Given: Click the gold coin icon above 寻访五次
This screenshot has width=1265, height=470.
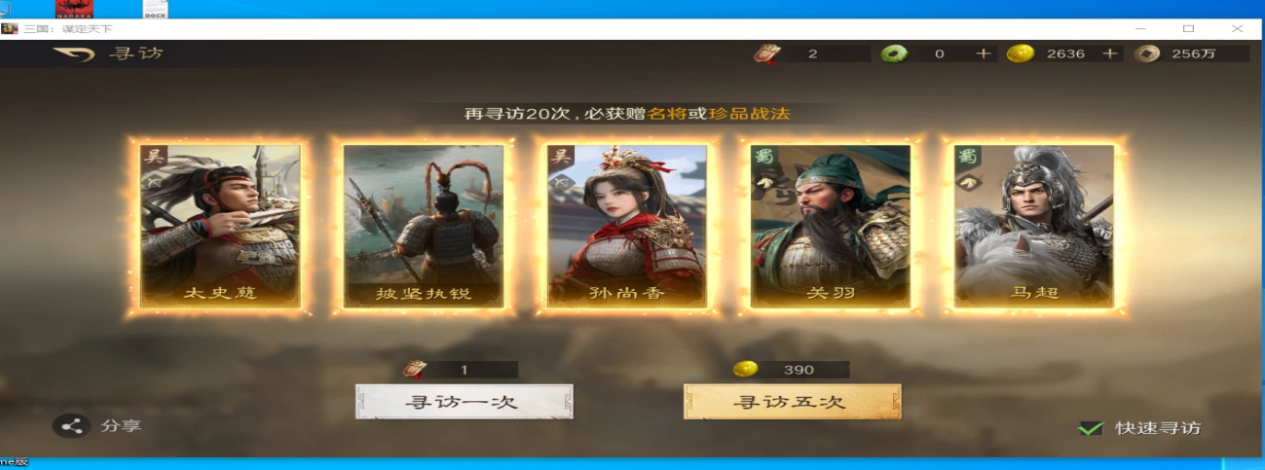Looking at the screenshot, I should pyautogui.click(x=745, y=369).
